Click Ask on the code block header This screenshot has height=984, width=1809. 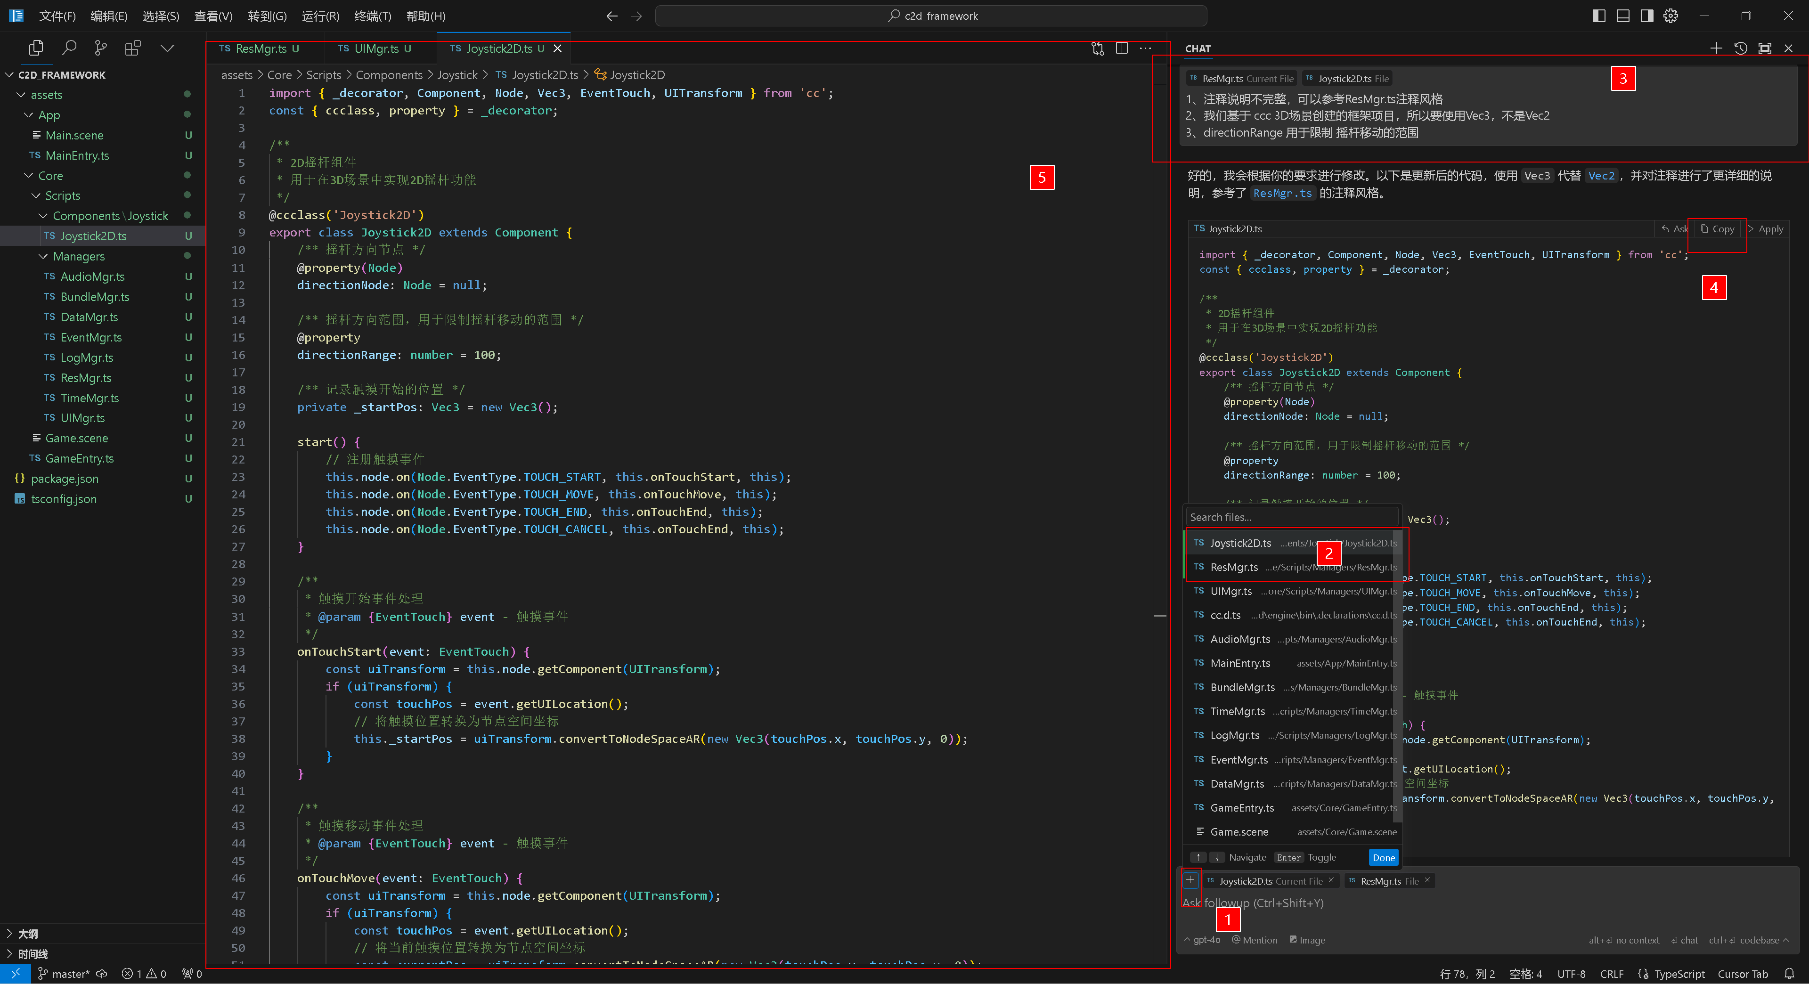tap(1675, 229)
